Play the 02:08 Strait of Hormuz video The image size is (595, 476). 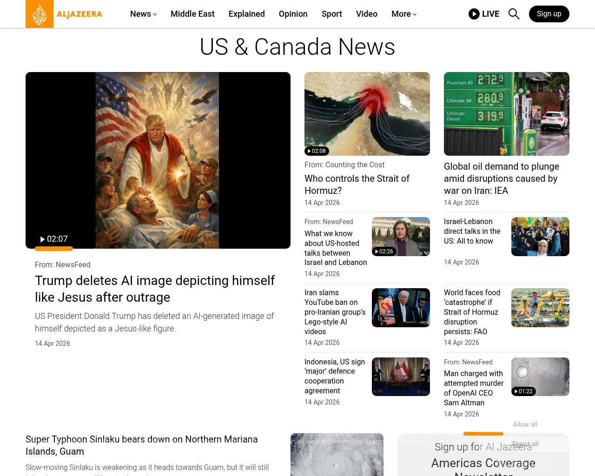317,151
